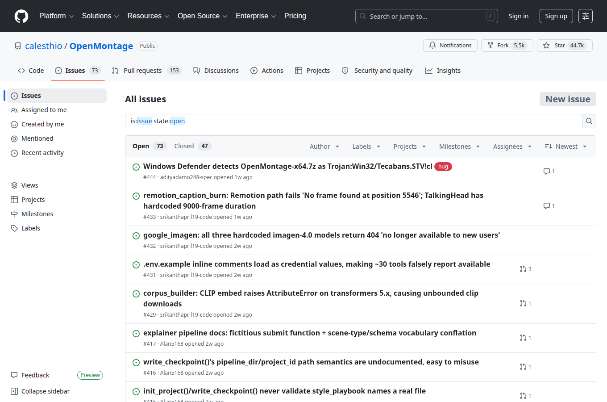
Task: Open the Projects repository tab
Action: tap(312, 71)
